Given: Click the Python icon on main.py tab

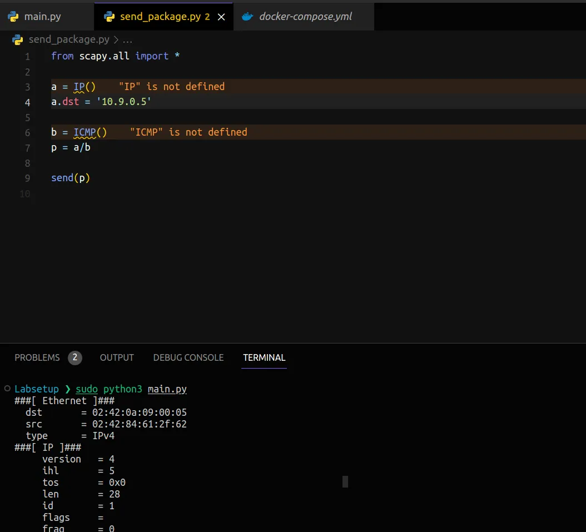Looking at the screenshot, I should tap(13, 16).
